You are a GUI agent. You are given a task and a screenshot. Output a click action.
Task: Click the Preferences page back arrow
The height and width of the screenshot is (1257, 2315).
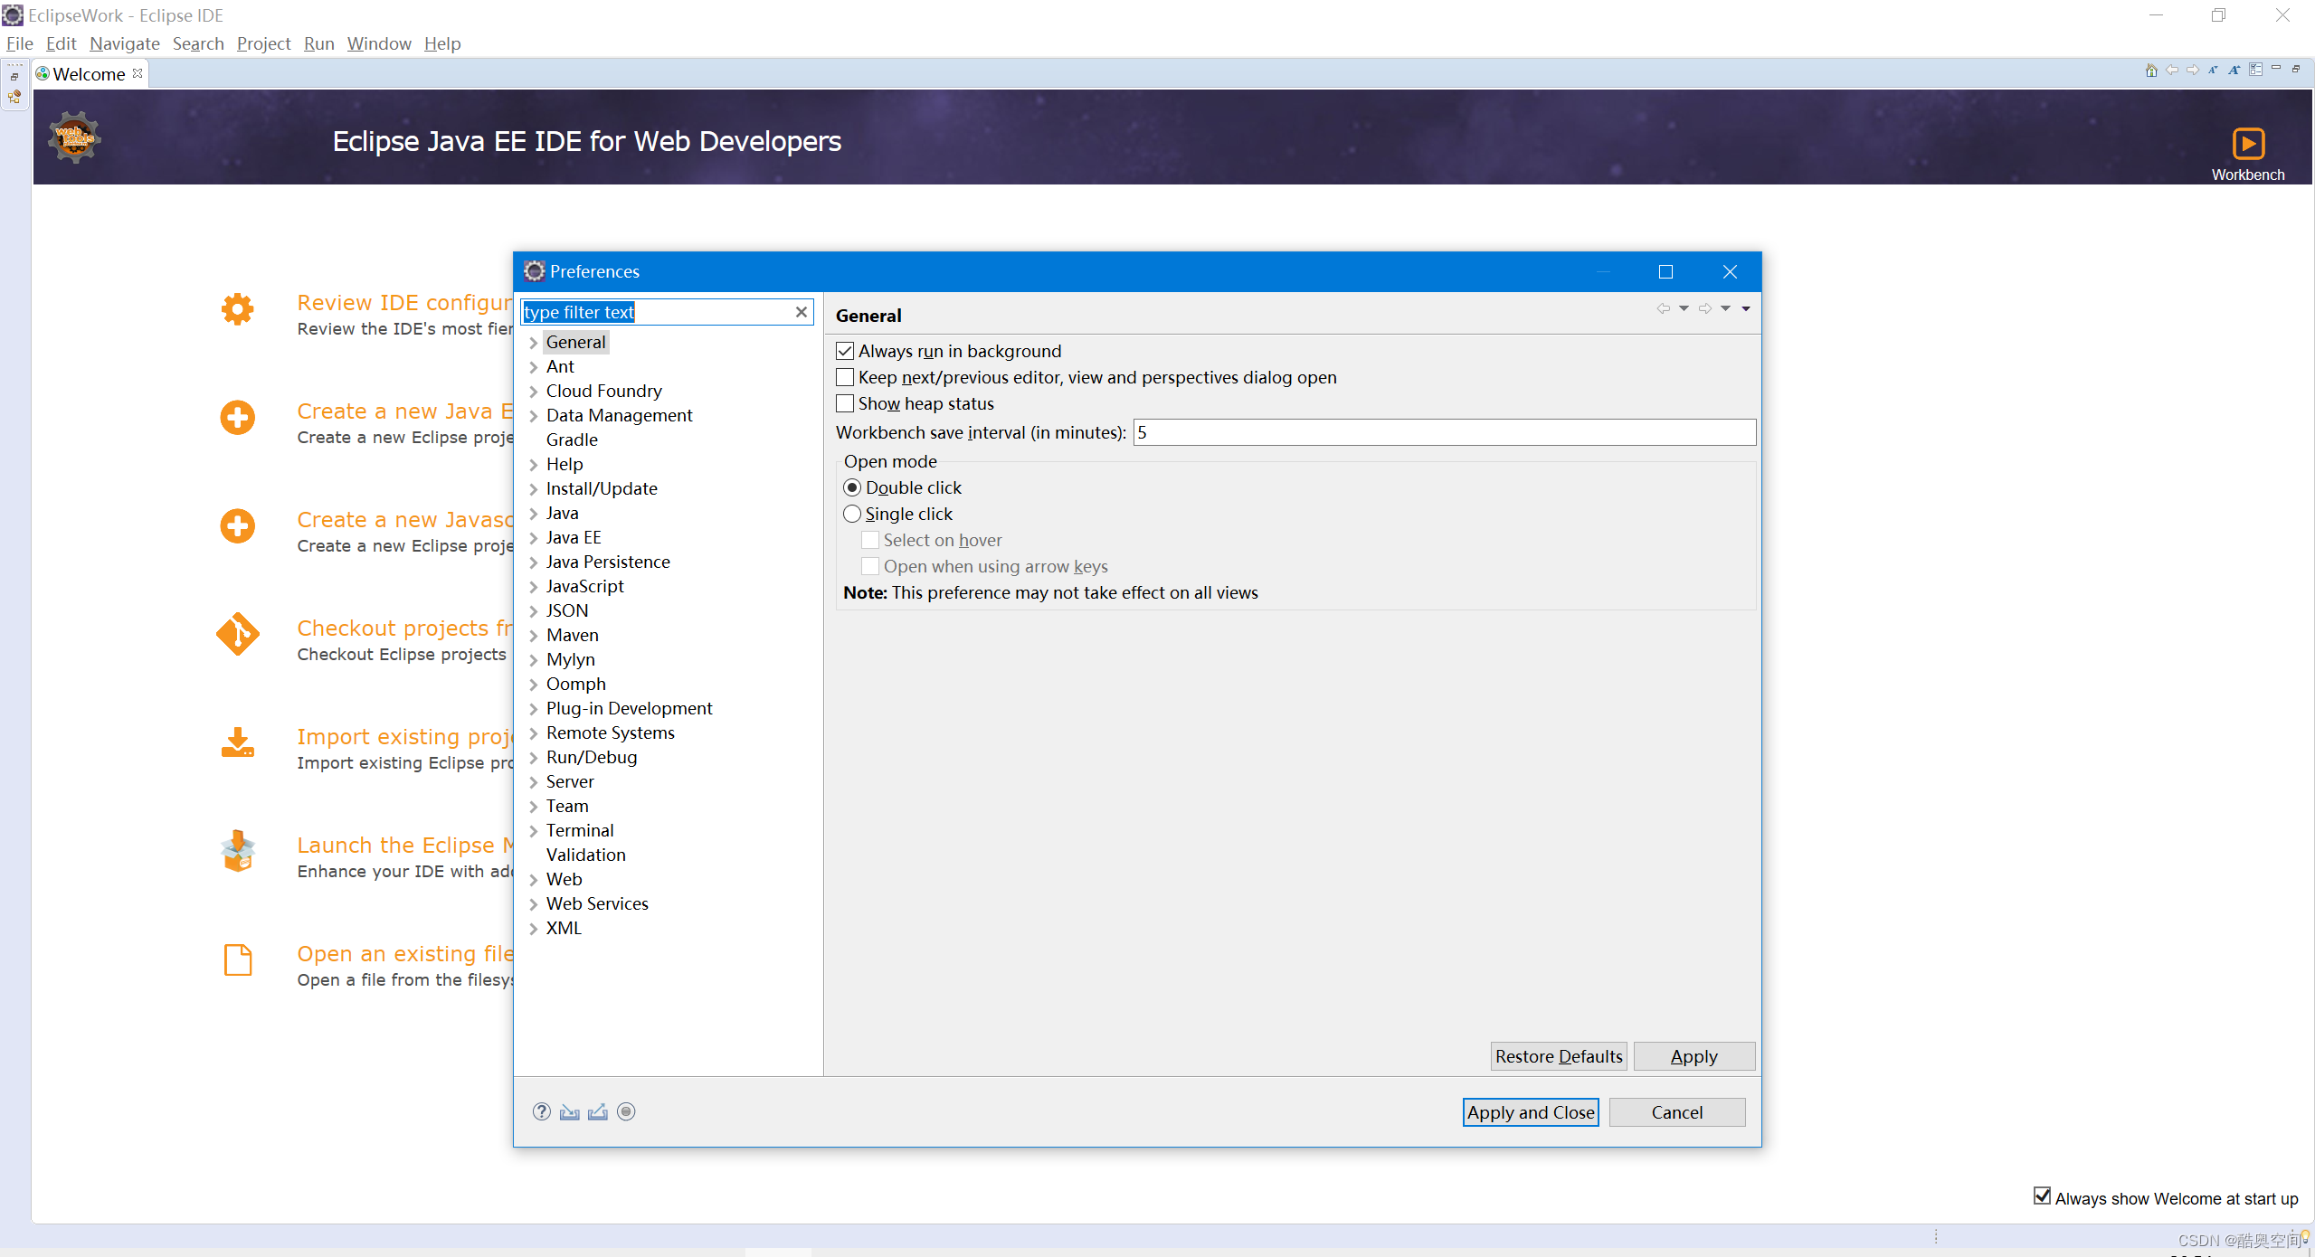[1663, 308]
